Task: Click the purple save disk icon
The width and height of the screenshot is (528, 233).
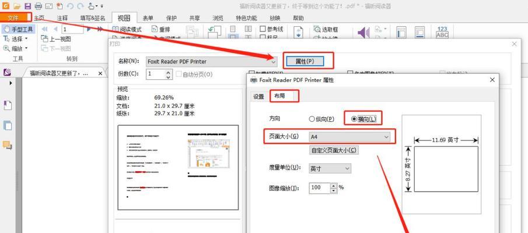Action: coord(27,6)
